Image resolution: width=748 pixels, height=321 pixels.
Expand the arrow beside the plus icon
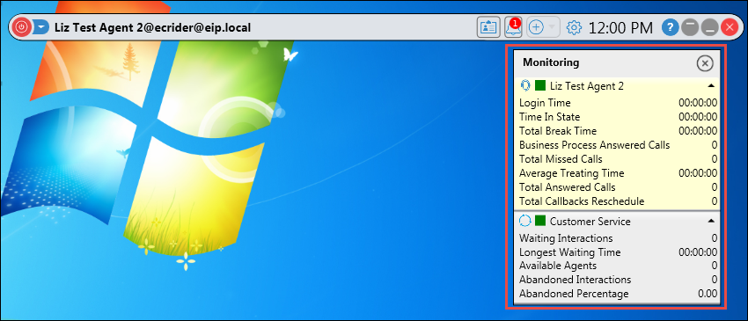(x=552, y=27)
